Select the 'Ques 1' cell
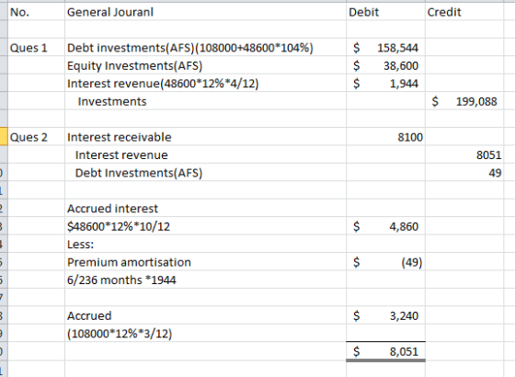Image resolution: width=515 pixels, height=377 pixels. (36, 48)
